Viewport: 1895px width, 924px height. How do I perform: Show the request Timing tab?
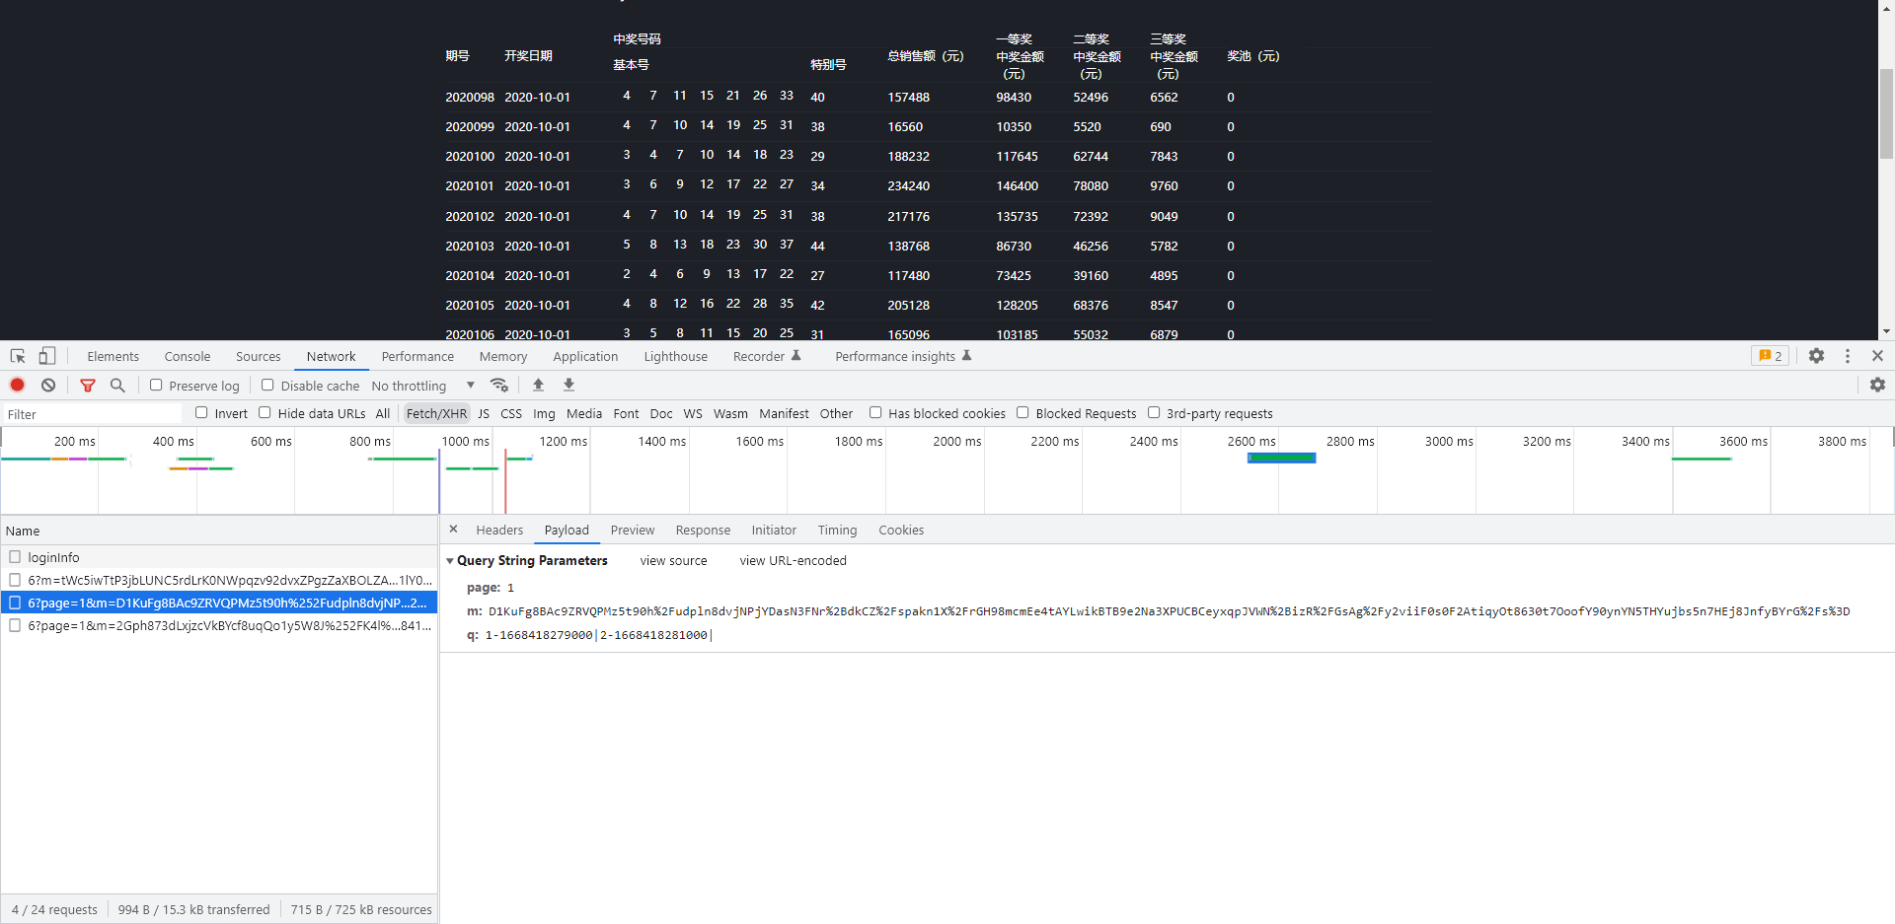tap(837, 530)
